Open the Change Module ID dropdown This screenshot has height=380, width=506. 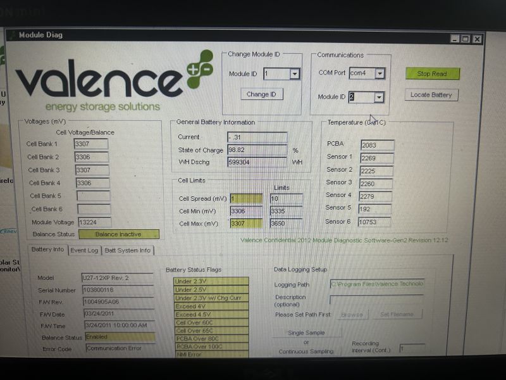tap(294, 74)
